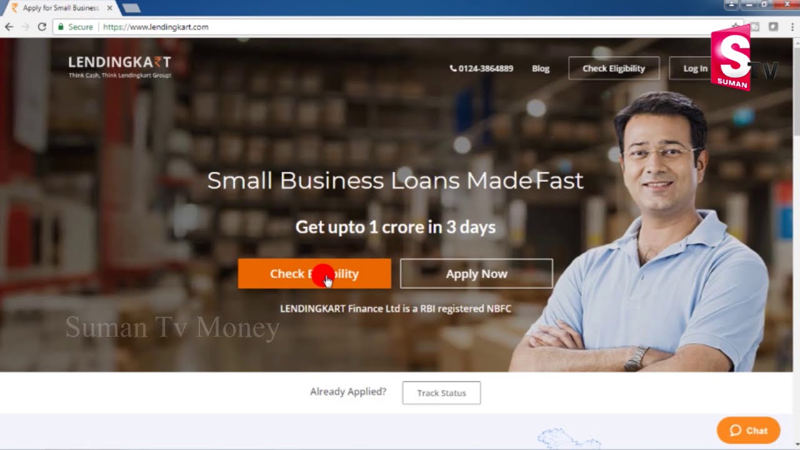Screen dimensions: 800x450
Task: Click the green Secure padlock icon
Action: (61, 27)
